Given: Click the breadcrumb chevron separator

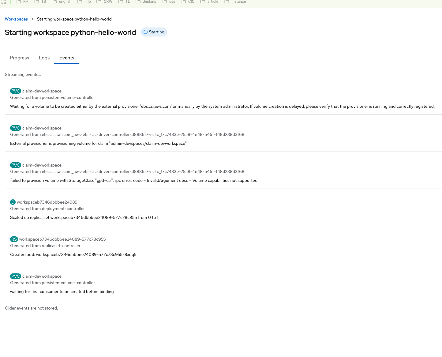Looking at the screenshot, I should click(32, 19).
